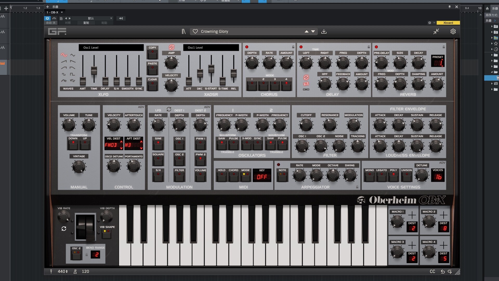
Task: Open the AFT DEST destination selector
Action: pos(134,145)
